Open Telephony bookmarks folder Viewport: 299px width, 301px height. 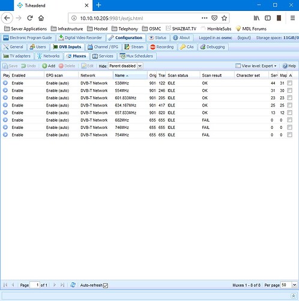[x=125, y=29]
